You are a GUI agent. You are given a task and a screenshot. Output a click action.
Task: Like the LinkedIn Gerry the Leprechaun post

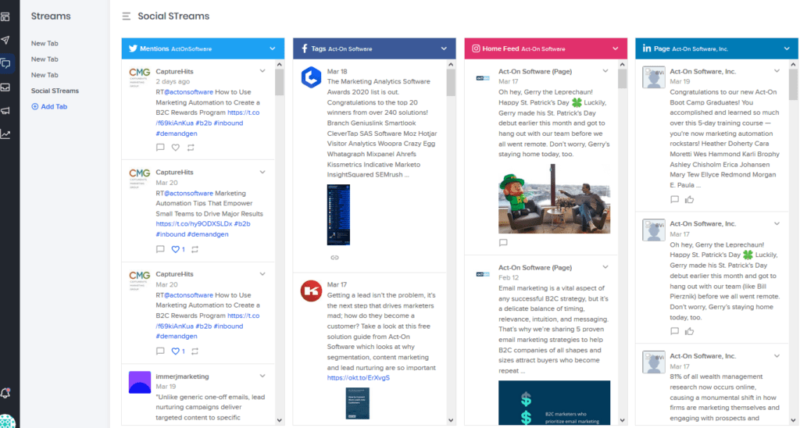[x=690, y=332]
